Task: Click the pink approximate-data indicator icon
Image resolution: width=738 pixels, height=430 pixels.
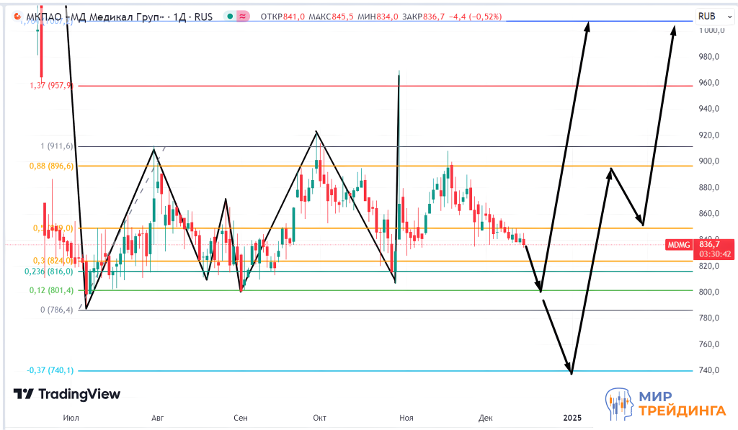Action: coord(243,16)
